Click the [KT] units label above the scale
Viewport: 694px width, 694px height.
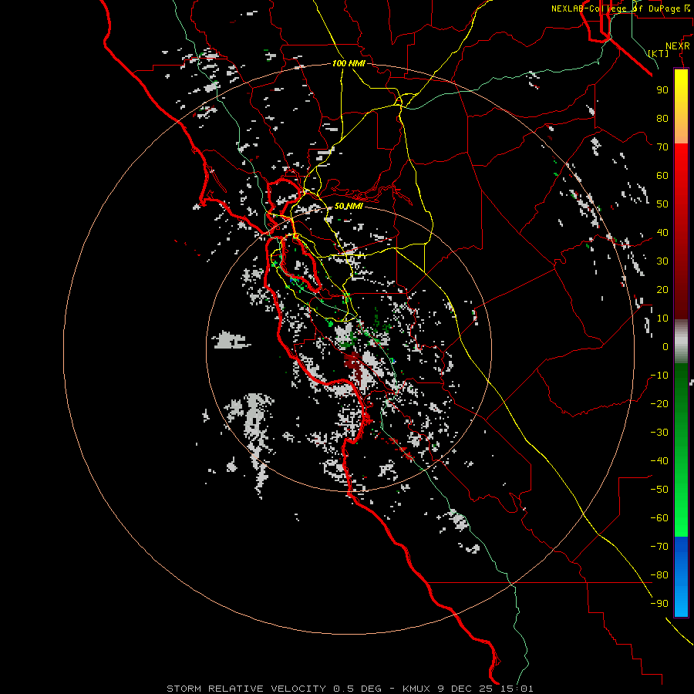[x=659, y=53]
